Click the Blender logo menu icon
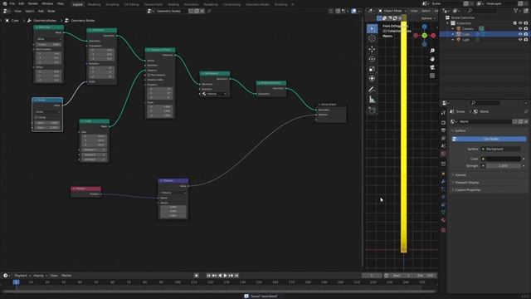 (5, 3)
